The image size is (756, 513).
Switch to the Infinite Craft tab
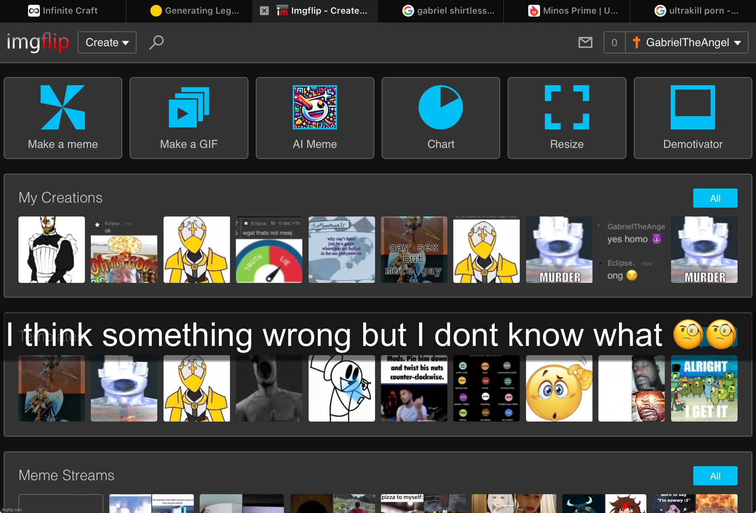(63, 11)
